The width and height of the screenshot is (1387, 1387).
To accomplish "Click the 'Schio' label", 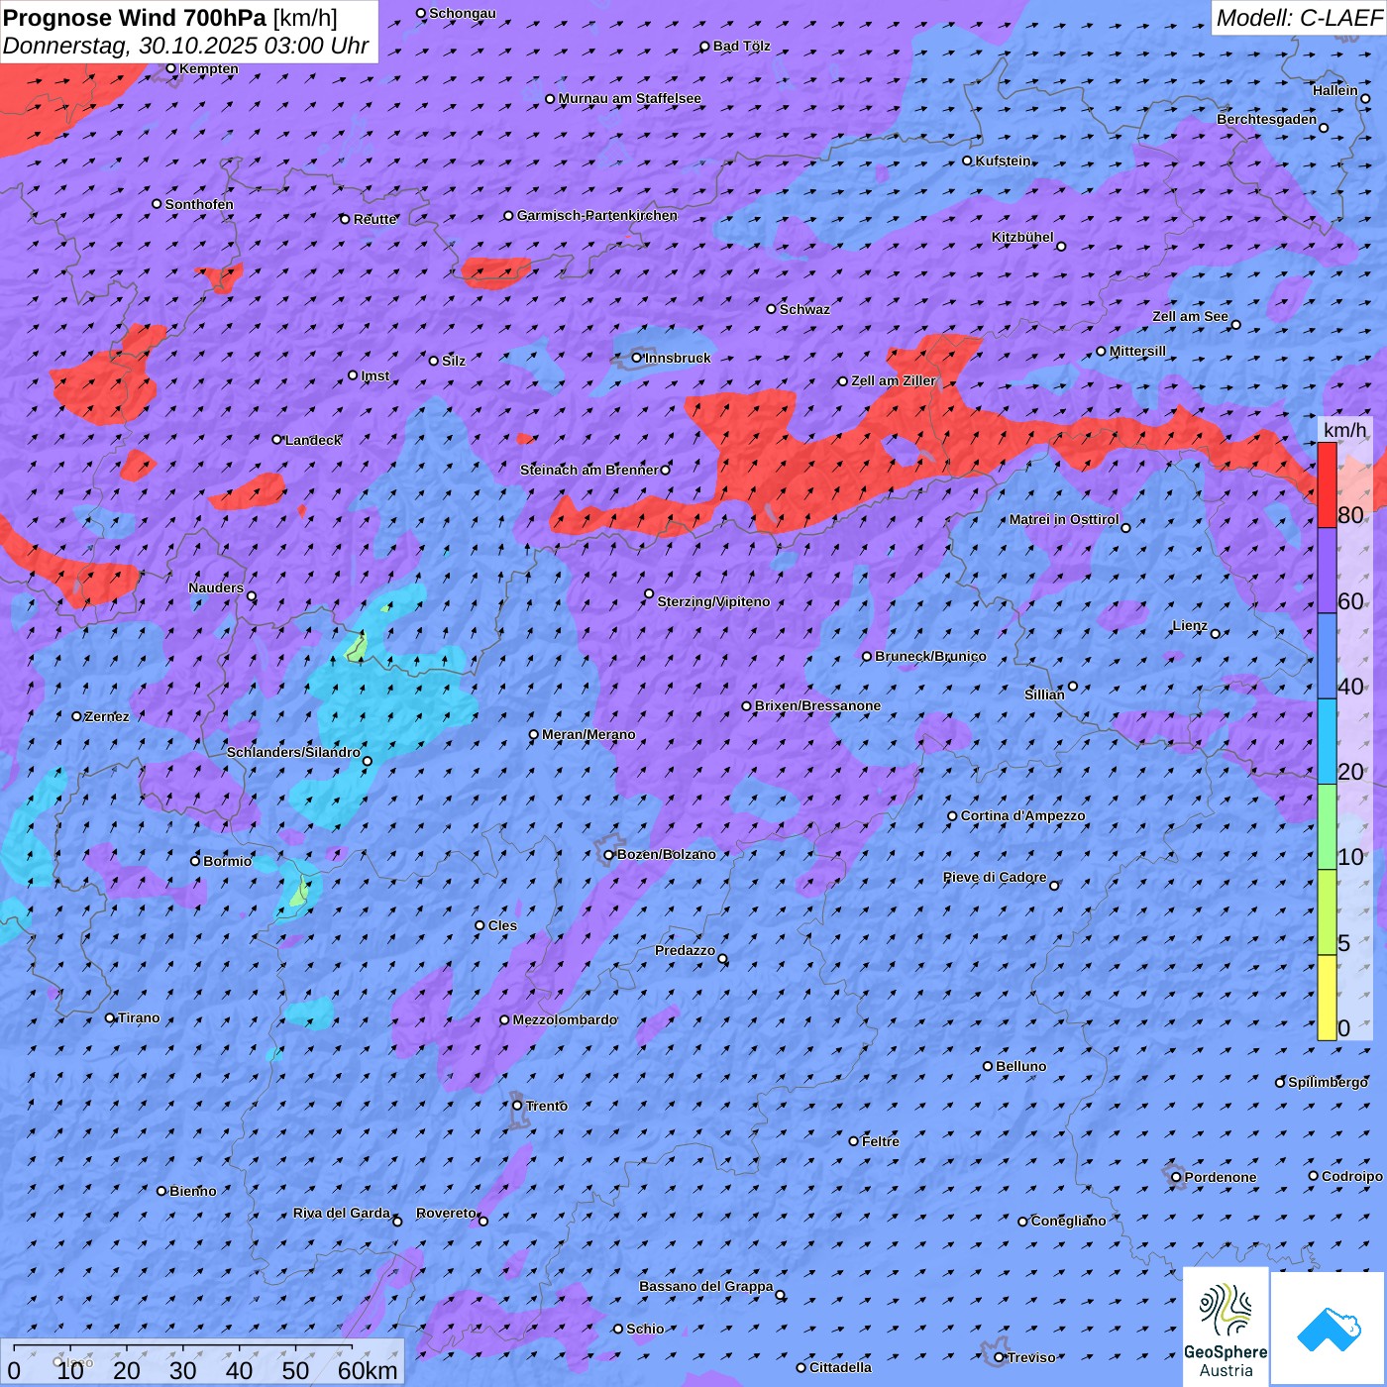I will tap(645, 1329).
